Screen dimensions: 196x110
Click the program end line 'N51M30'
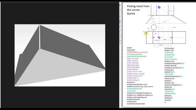[x=168, y=100]
